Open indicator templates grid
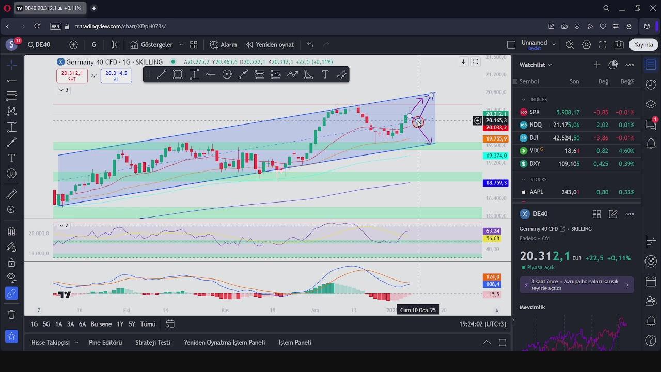The height and width of the screenshot is (372, 661). pos(194,45)
